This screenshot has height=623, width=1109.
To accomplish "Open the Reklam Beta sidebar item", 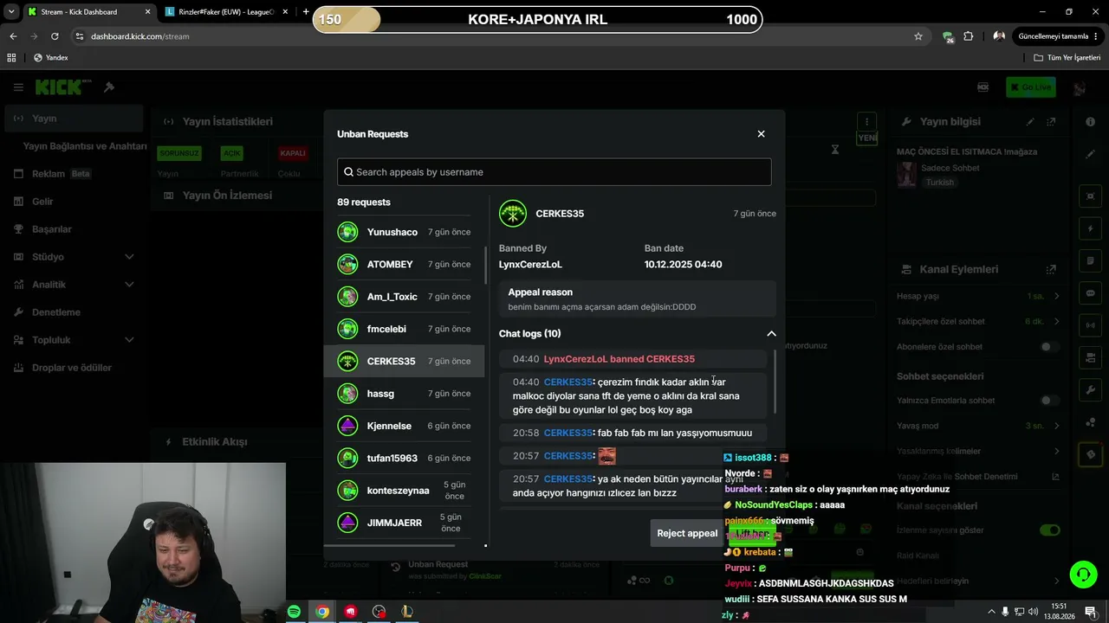I will point(75,174).
